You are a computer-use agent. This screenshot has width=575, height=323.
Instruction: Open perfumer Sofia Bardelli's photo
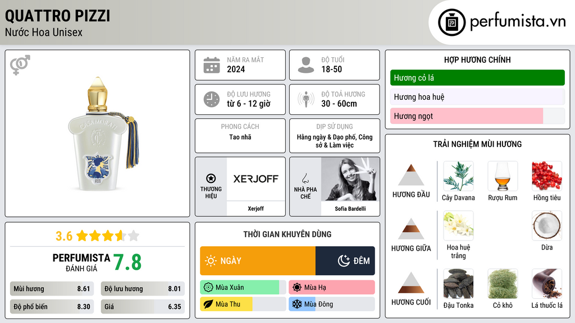pos(350,179)
